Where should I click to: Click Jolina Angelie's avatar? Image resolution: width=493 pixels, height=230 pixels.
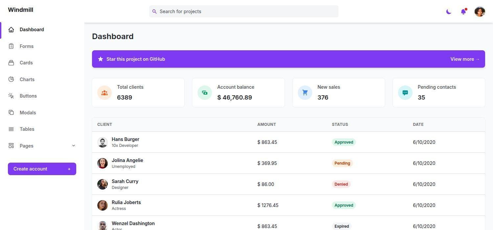(103, 163)
